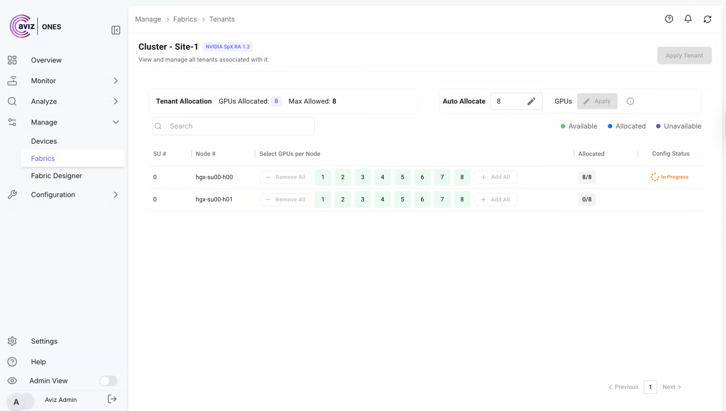Screen dimensions: 726x411
Task: Click the Fabrics breadcrumb link
Action: point(185,19)
